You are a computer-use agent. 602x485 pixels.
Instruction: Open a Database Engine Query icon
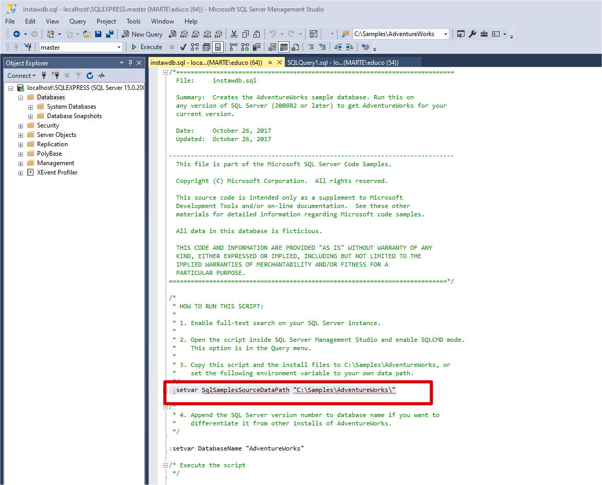173,34
